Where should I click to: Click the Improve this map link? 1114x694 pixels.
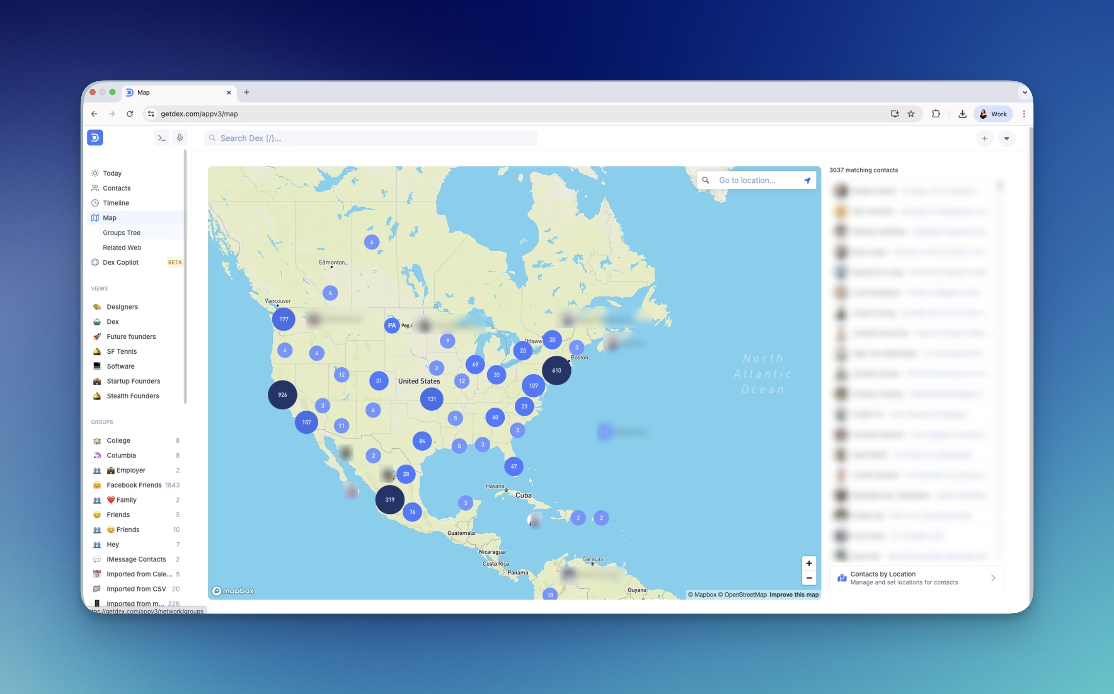tap(793, 594)
